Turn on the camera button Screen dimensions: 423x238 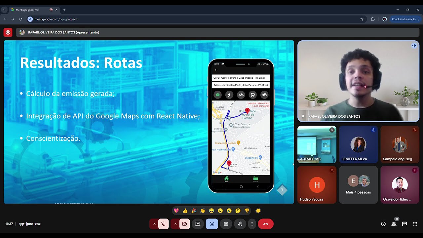coord(184,224)
